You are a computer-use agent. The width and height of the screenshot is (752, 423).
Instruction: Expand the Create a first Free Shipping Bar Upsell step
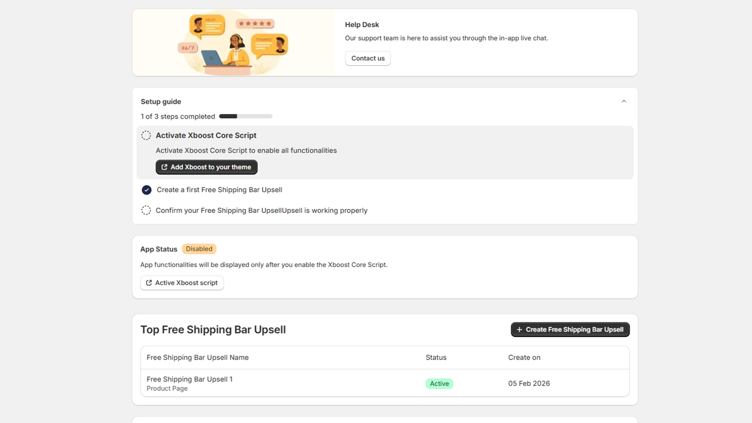tap(219, 190)
